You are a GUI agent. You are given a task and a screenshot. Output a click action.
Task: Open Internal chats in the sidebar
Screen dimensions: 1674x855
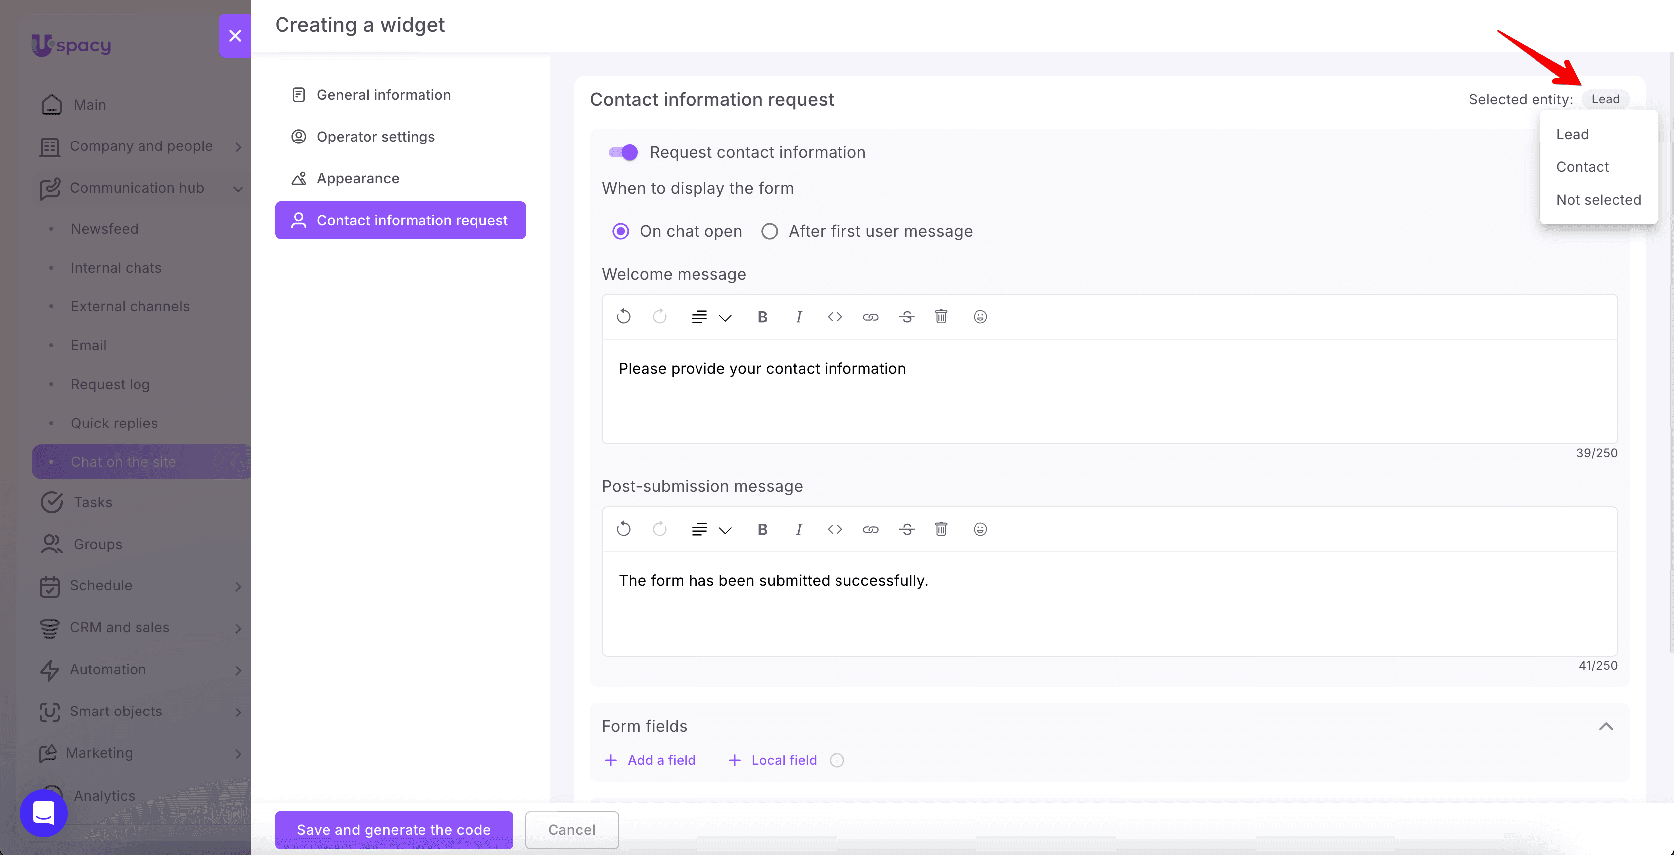116,268
